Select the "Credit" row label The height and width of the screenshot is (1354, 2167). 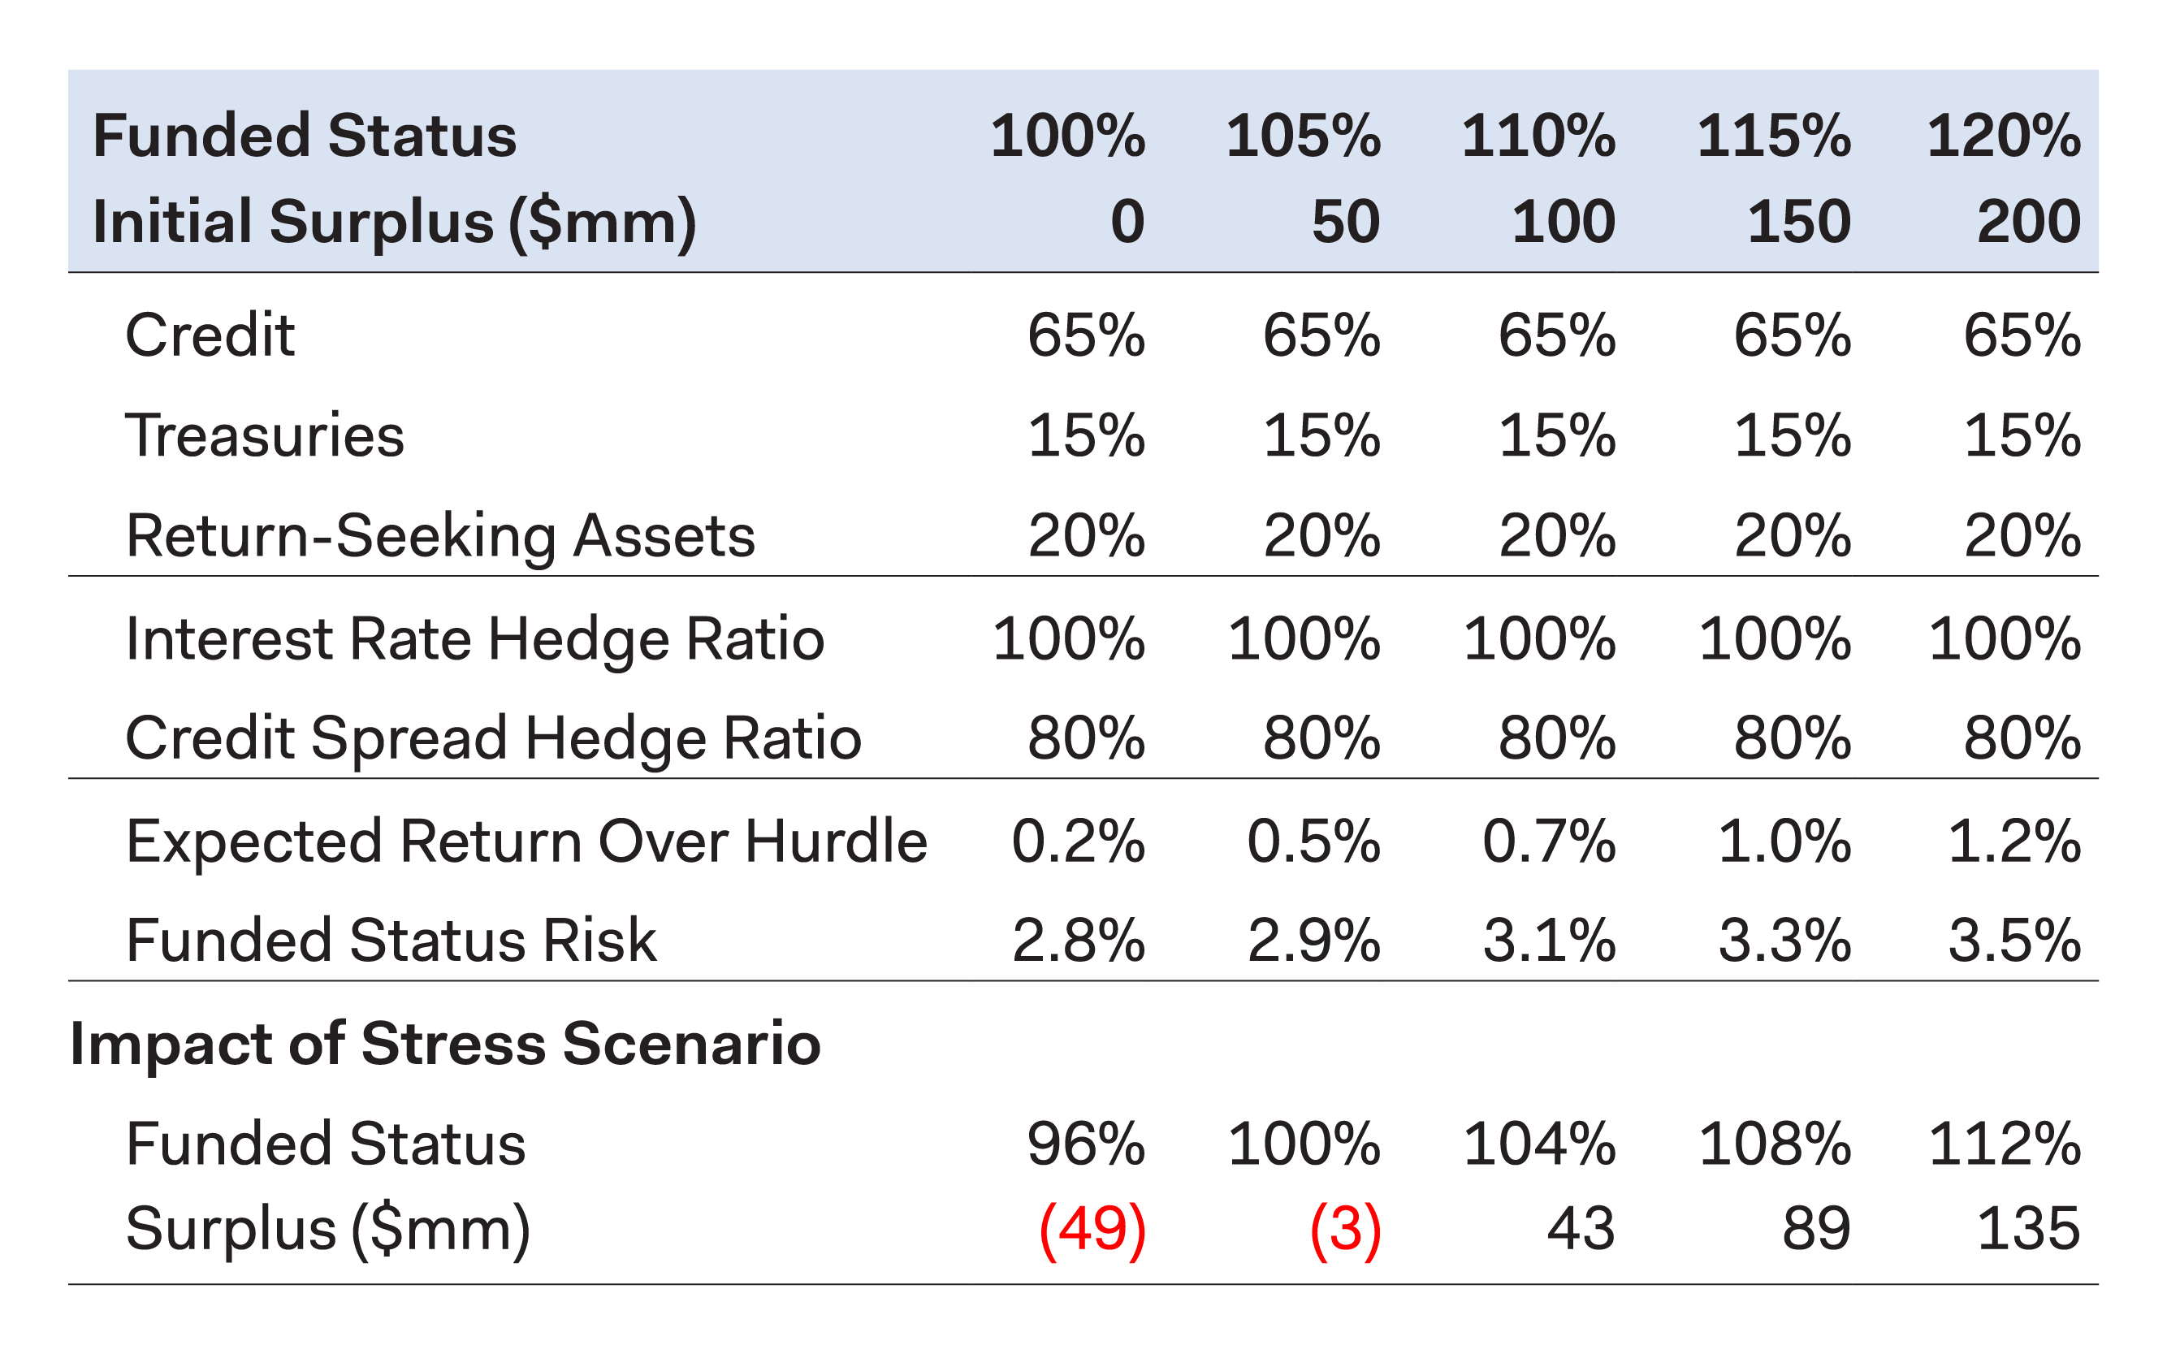point(210,335)
